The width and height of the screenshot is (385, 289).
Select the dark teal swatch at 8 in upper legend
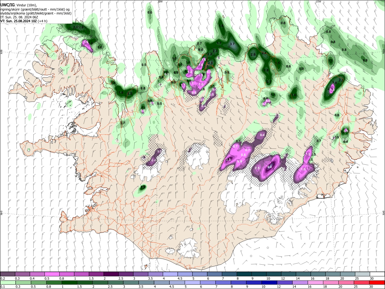(244, 274)
